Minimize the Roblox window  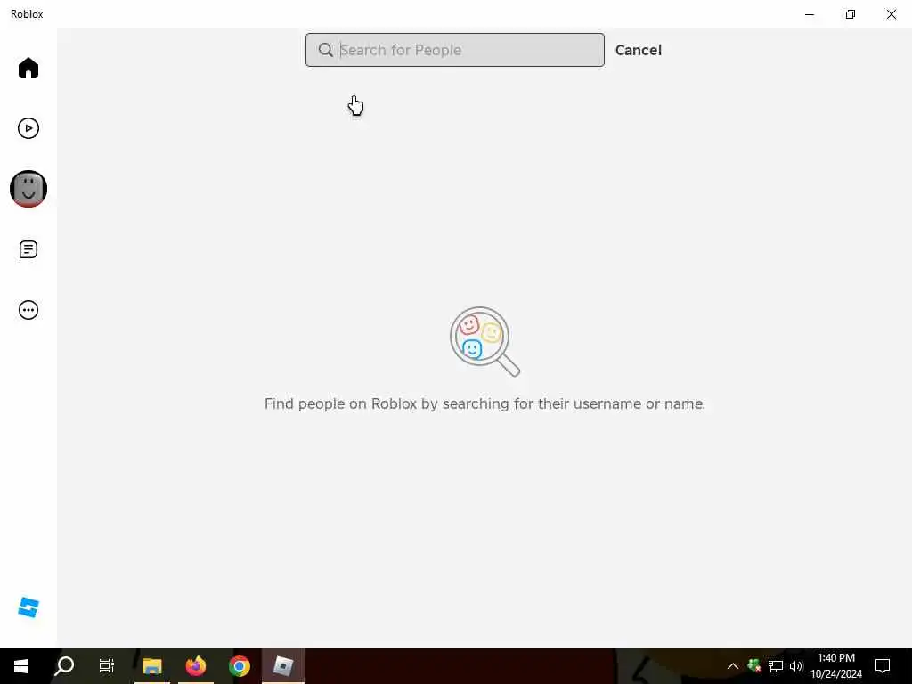click(809, 14)
